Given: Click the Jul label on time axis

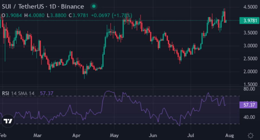Looking at the screenshot, I should pyautogui.click(x=190, y=135).
